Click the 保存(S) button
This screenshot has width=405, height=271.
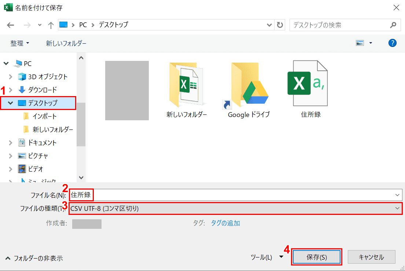[317, 257]
